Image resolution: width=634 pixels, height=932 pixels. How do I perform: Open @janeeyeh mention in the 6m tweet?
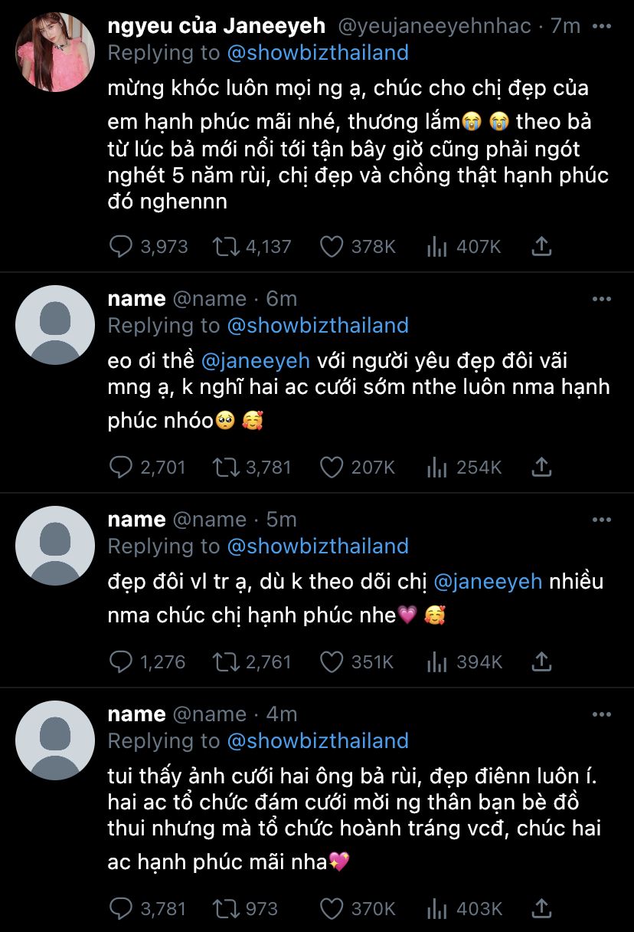(255, 360)
